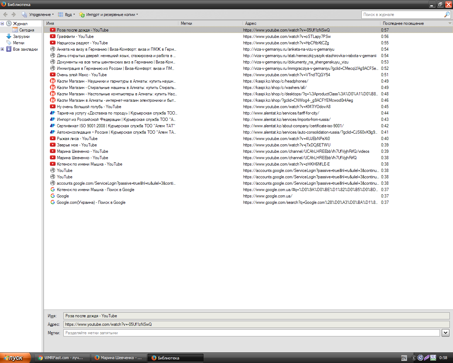Open the пуск Start button

(16, 358)
